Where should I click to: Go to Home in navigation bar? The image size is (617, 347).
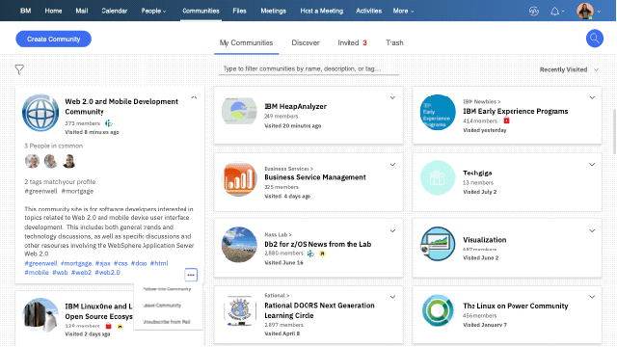click(53, 11)
